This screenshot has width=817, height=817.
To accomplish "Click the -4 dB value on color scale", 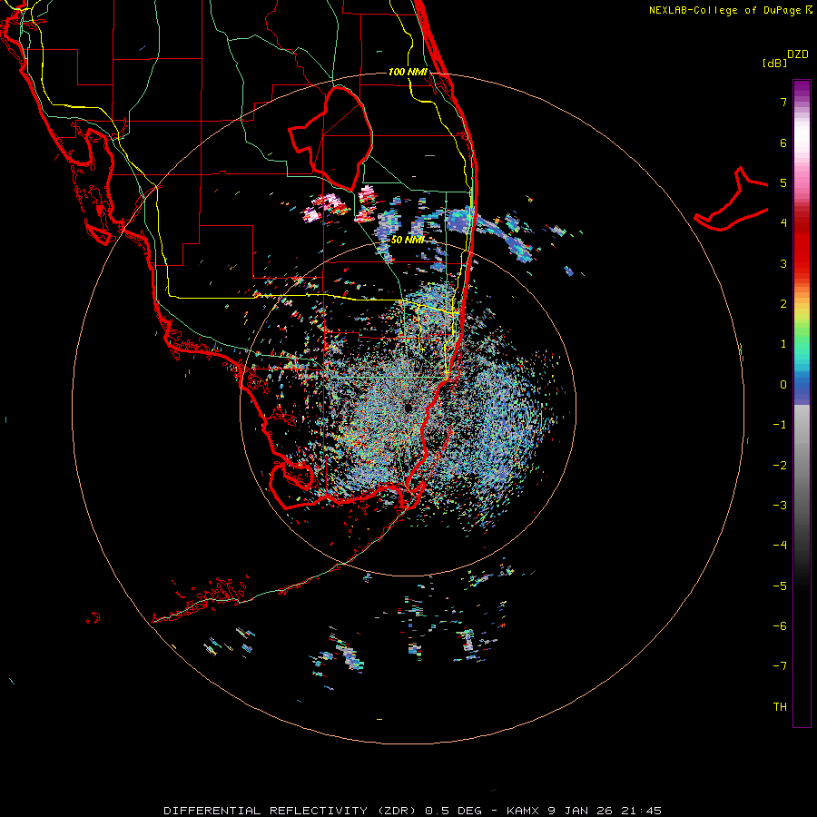I will coord(780,546).
